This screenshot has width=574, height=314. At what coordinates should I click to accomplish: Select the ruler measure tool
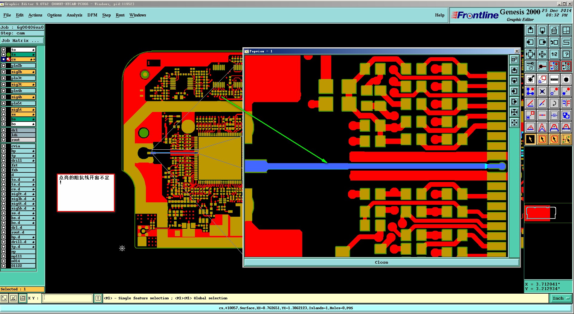[554, 79]
